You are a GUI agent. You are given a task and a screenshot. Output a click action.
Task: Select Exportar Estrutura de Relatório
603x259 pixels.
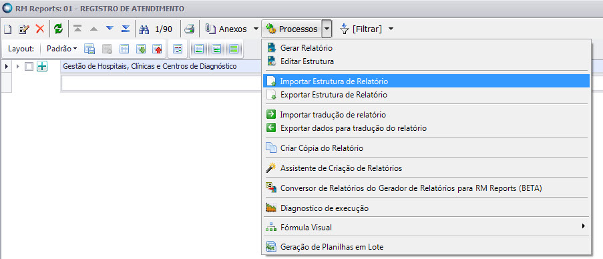pyautogui.click(x=425, y=95)
